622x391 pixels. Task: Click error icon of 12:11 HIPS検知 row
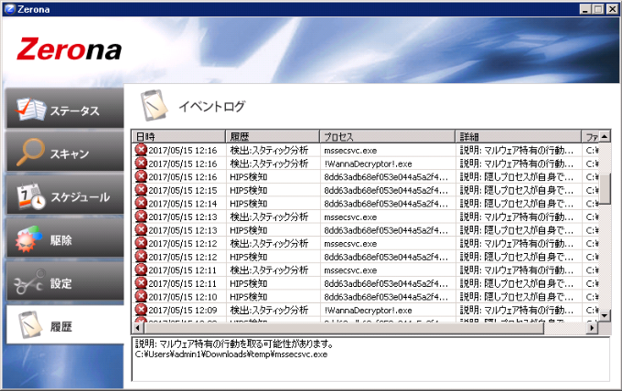141,283
